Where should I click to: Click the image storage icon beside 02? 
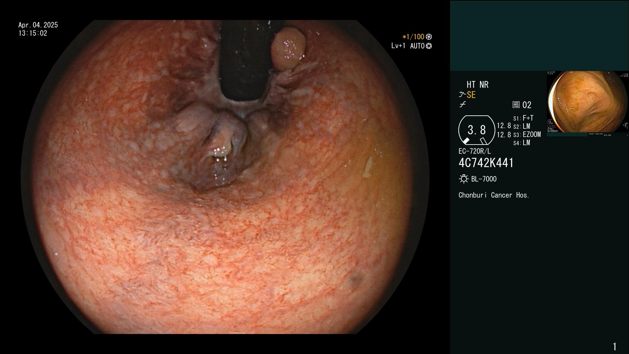[x=516, y=105]
